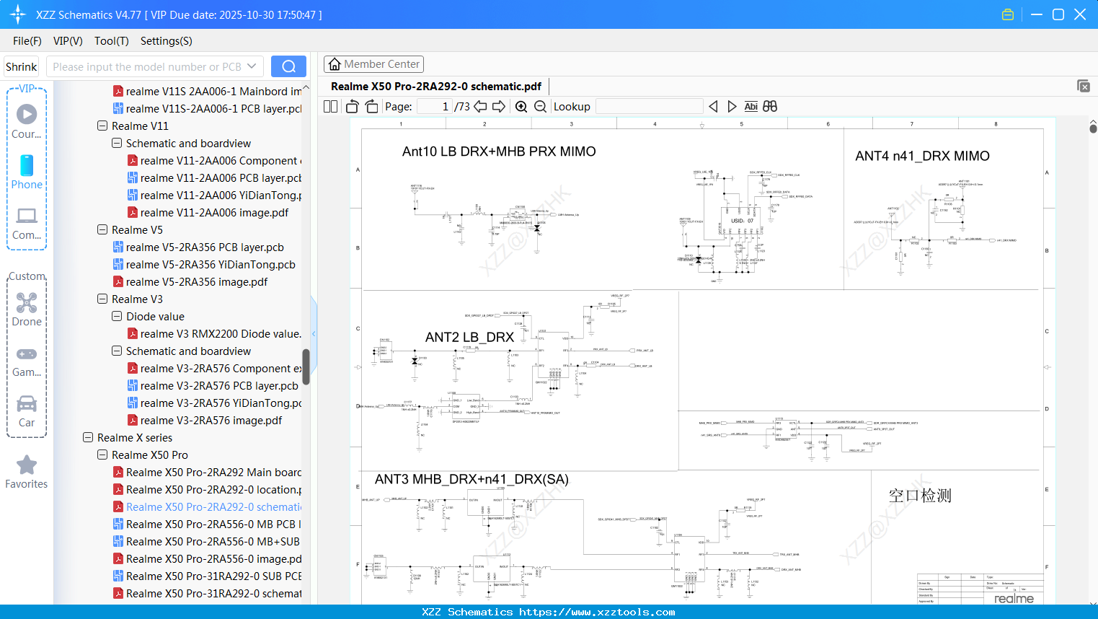Zoom in on the schematic
This screenshot has width=1098, height=619.
click(x=521, y=107)
